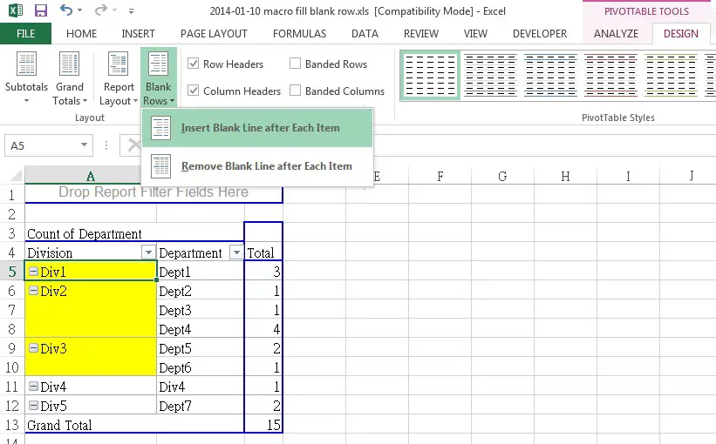Open the Name Box dropdown arrow

[x=84, y=145]
